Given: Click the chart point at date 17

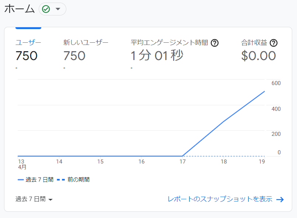Looking at the screenshot, I should tap(182, 156).
